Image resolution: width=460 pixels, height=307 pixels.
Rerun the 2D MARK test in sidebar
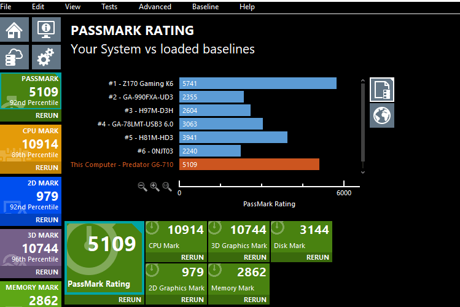[x=47, y=220]
